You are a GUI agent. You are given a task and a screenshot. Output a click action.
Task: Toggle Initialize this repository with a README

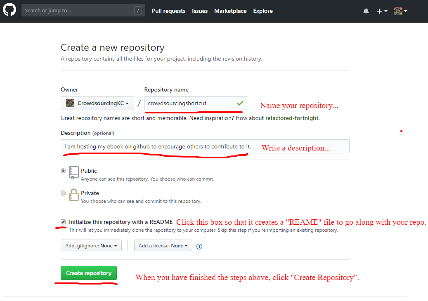(63, 222)
